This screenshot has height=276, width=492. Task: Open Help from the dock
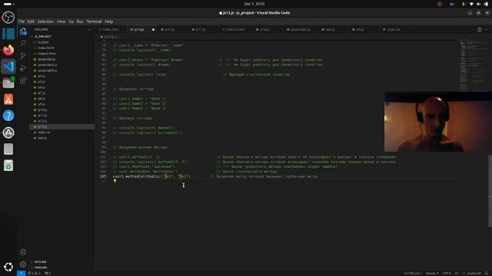(x=8, y=116)
